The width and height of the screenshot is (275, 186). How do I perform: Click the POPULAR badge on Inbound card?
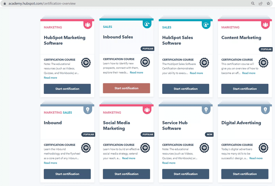(x=88, y=134)
